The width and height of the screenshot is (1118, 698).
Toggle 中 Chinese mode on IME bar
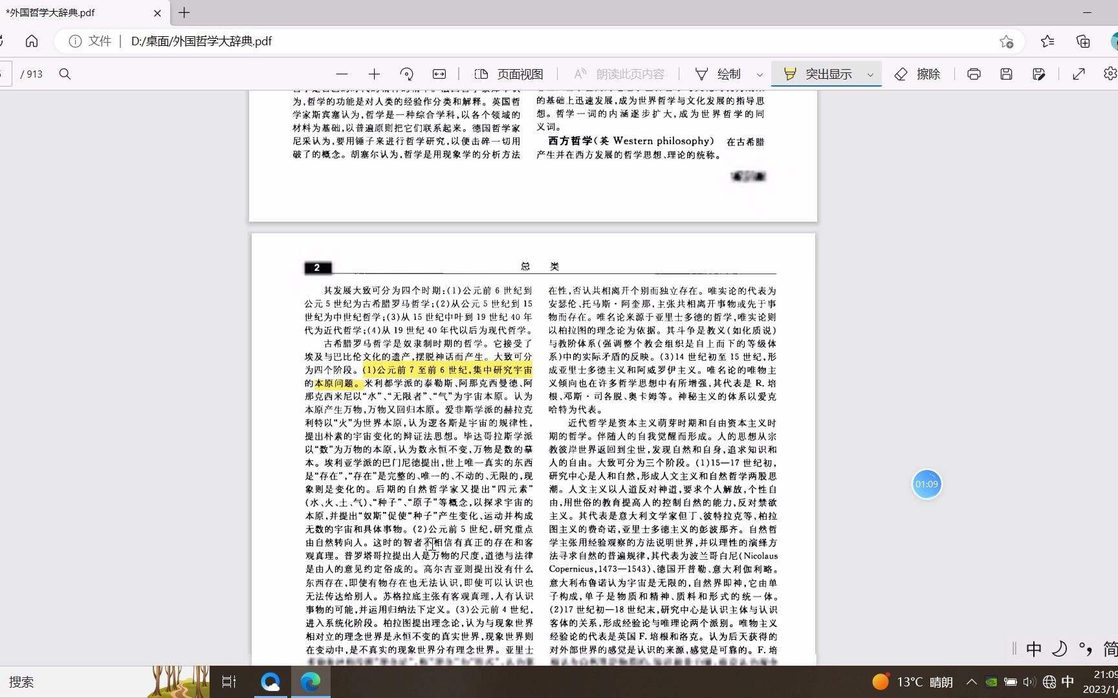point(1034,649)
